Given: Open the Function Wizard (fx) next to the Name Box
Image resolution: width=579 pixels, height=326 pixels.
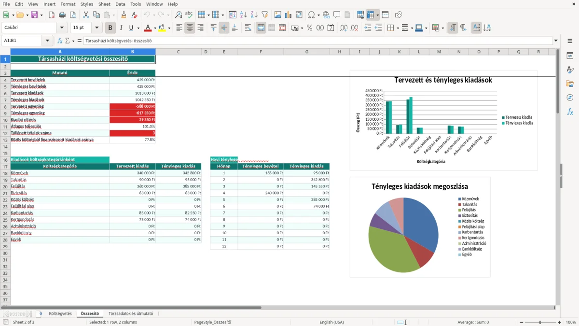Looking at the screenshot, I should 60,41.
